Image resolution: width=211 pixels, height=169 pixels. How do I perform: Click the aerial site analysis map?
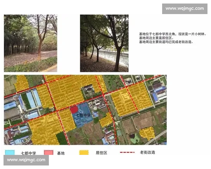coord(85,110)
